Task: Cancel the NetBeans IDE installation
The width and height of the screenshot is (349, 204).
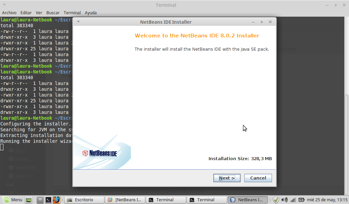Action: 258,178
